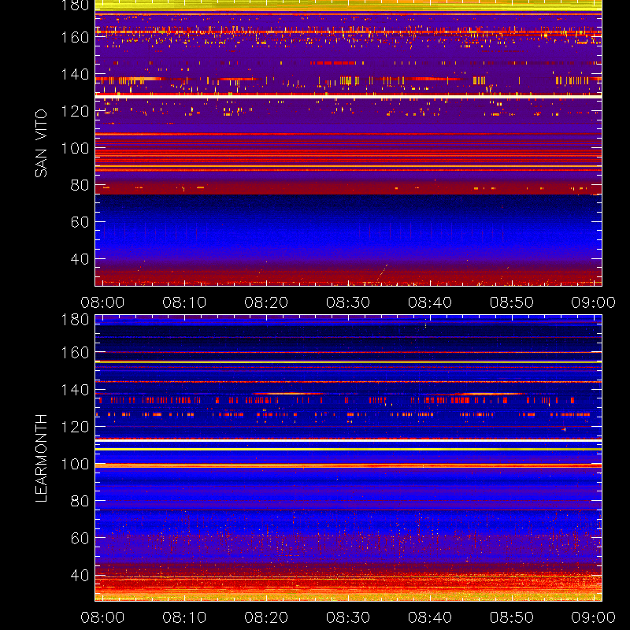Click the 08:30 time label under Learmonth plot
Image resolution: width=630 pixels, height=630 pixels.
point(348,617)
